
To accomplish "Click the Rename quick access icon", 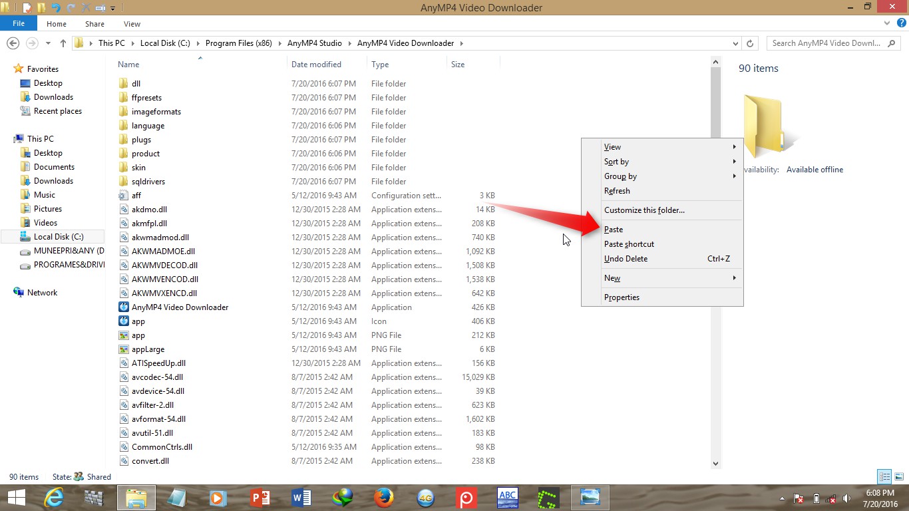I will click(x=100, y=8).
